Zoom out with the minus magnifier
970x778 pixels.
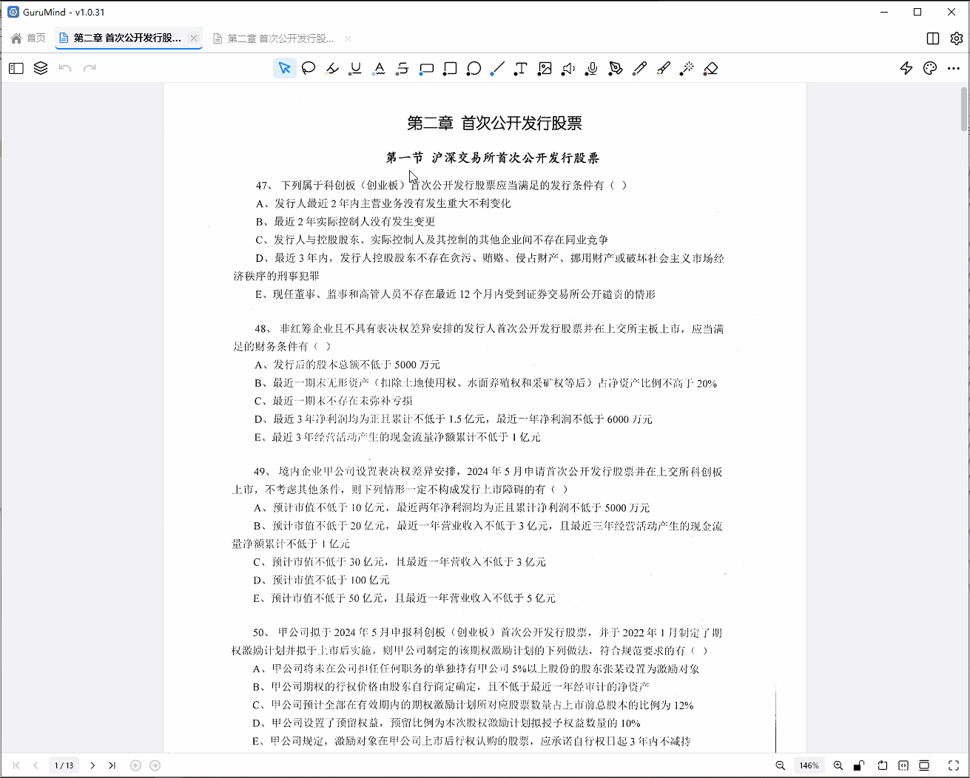click(x=781, y=765)
